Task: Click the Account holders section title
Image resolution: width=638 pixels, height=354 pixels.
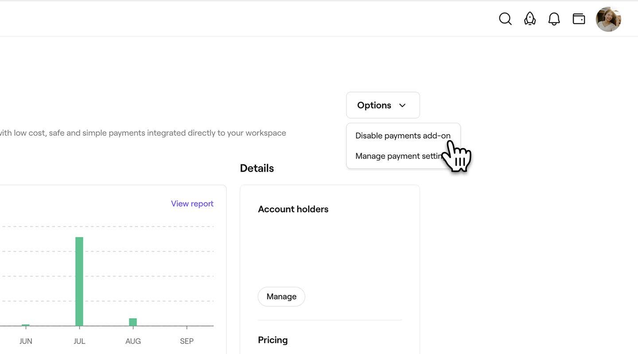Action: click(293, 208)
